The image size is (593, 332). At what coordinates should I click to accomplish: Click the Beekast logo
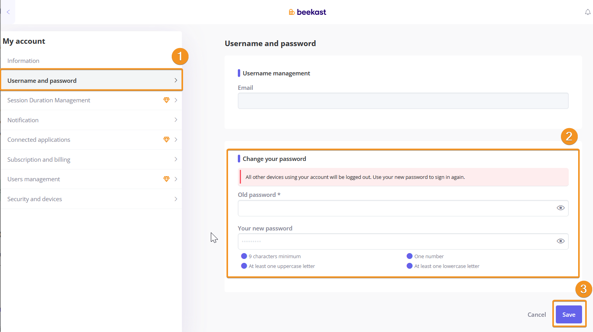click(x=307, y=12)
